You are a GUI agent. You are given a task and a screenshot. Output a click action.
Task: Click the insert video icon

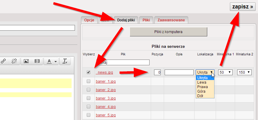click(37, 61)
